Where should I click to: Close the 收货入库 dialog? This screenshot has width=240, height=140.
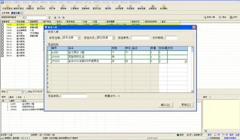pos(194,28)
